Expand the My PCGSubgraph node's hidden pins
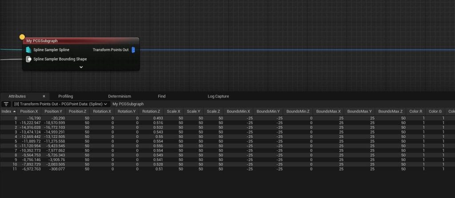Image resolution: width=455 pixels, height=198 pixels. 81,67
